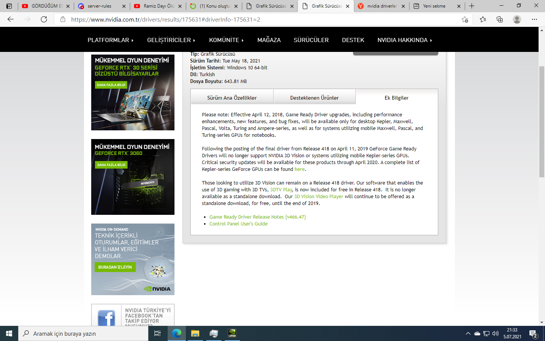Screen dimensions: 545x341
Task: Click the BURADAN İZLEYİN button
Action: pos(115,267)
